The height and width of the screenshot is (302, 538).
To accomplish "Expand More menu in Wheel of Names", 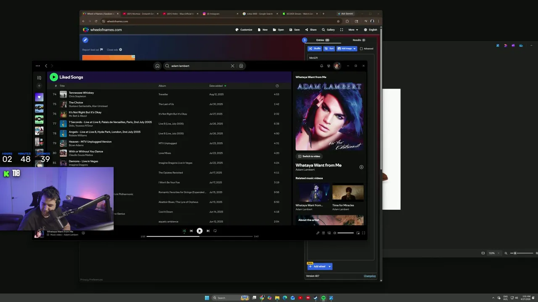I will (x=353, y=30).
